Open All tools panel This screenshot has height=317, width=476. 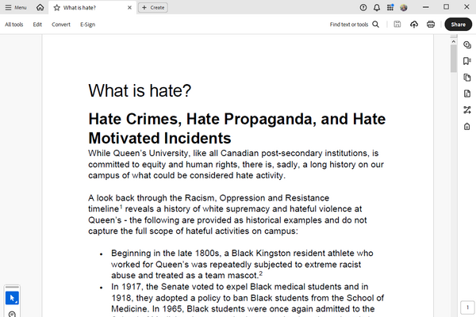pos(14,25)
